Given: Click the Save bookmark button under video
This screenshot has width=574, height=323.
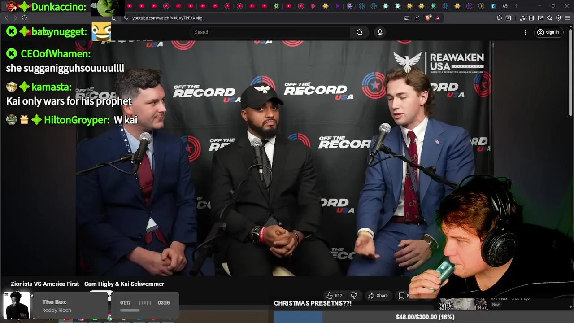Looking at the screenshot, I should pos(402,296).
